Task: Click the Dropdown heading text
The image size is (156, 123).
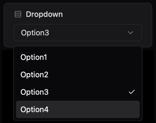Action: pyautogui.click(x=44, y=14)
